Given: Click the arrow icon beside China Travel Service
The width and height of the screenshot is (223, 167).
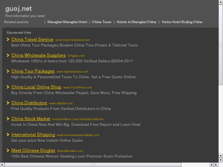Looking at the screenshot, I should 8,39.
